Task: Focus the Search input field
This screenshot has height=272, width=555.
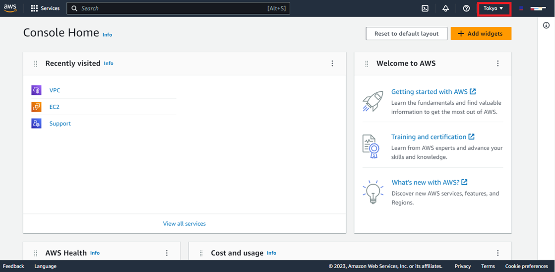Action: point(179,8)
